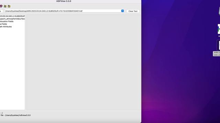Select the Geolocation Fields tree node
This screenshot has width=220, height=123.
coord(7,22)
